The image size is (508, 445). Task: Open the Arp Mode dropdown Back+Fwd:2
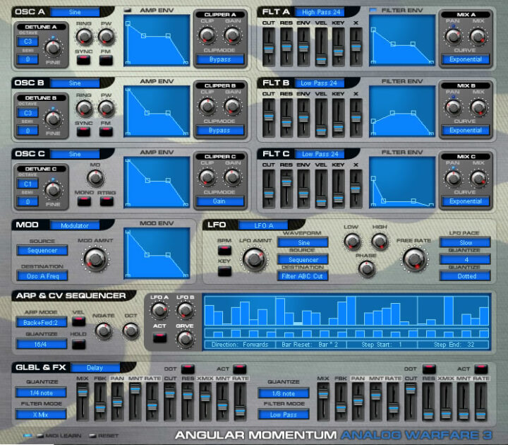[x=42, y=322]
